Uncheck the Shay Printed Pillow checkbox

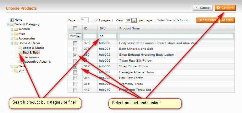75,67
